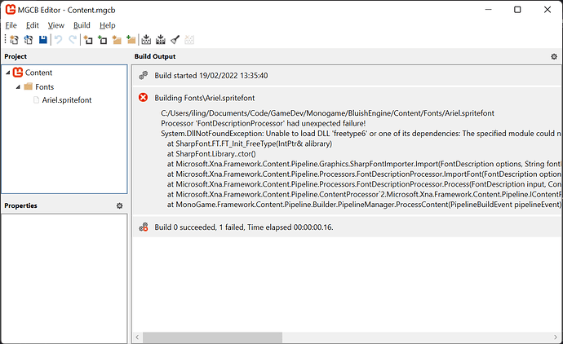Maximize the MGCB Editor window
Screen dimensions: 563x344
517,10
